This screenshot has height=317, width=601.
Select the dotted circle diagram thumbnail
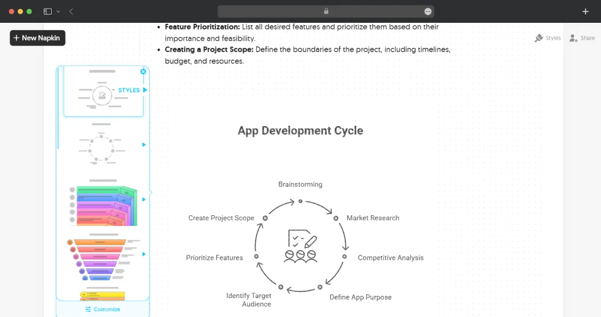pos(102,145)
